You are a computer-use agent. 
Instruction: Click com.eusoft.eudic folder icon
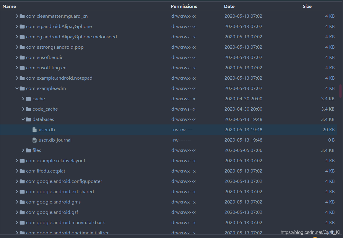(x=22, y=58)
